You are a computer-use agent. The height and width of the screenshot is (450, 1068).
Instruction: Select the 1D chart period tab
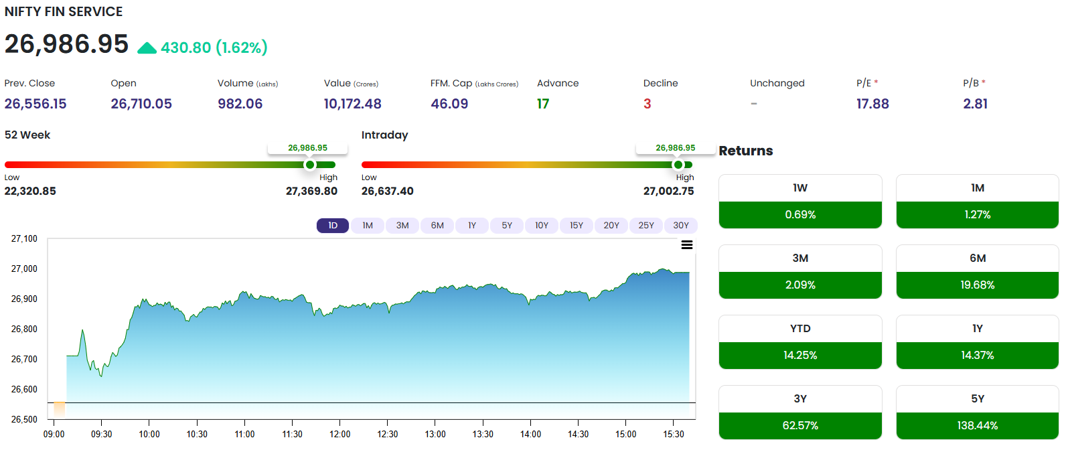[x=333, y=226]
